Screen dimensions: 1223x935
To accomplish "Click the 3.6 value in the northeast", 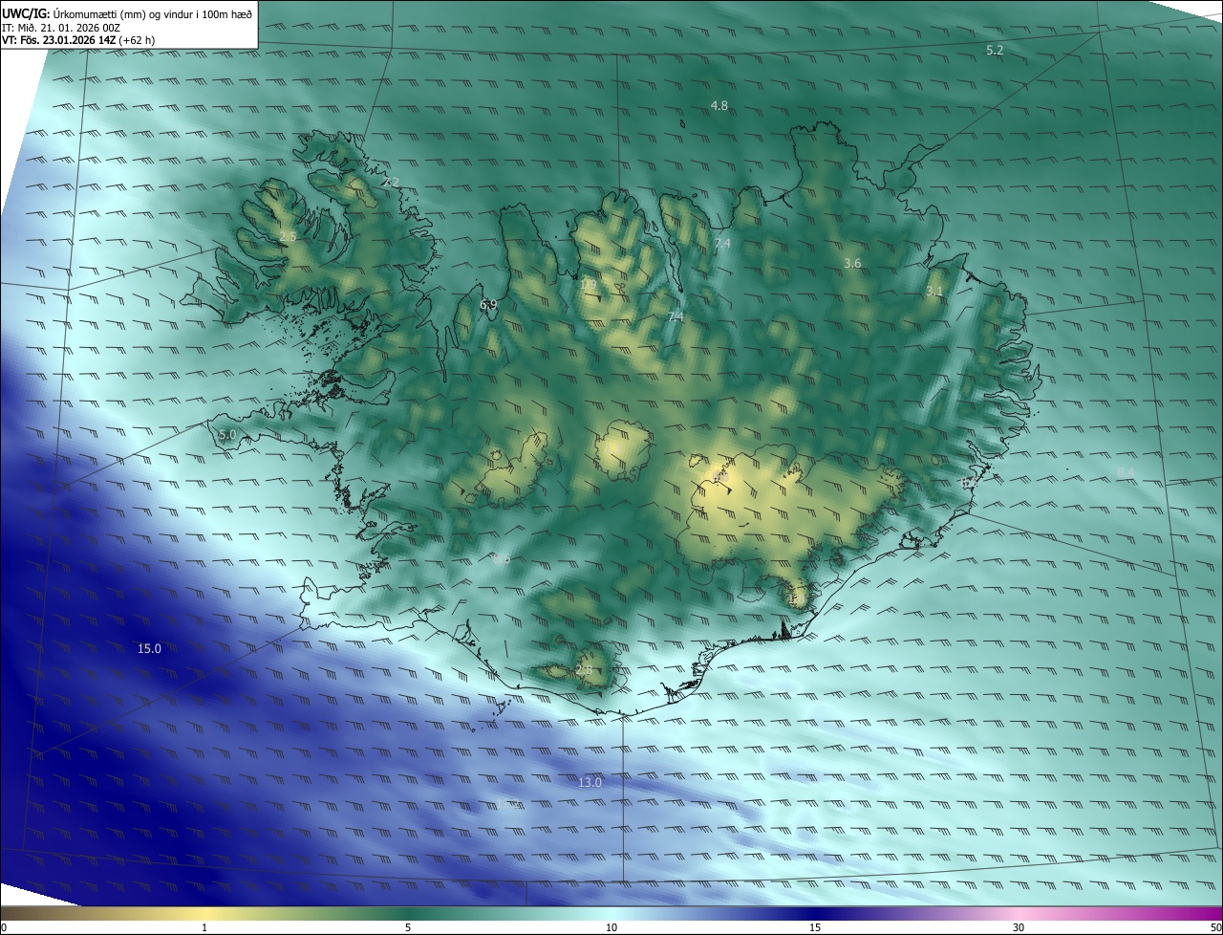I will (853, 263).
